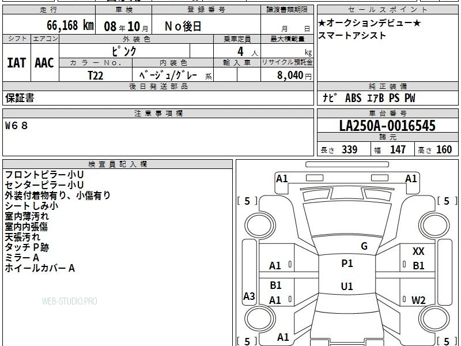Click the PW equipment entry

pyautogui.click(x=410, y=98)
